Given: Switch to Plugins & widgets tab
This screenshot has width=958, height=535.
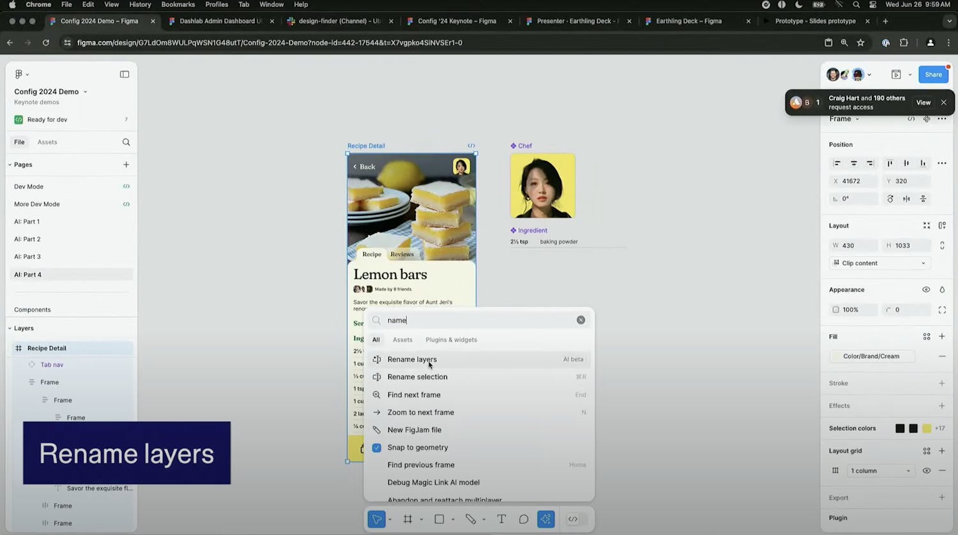Looking at the screenshot, I should click(x=451, y=340).
